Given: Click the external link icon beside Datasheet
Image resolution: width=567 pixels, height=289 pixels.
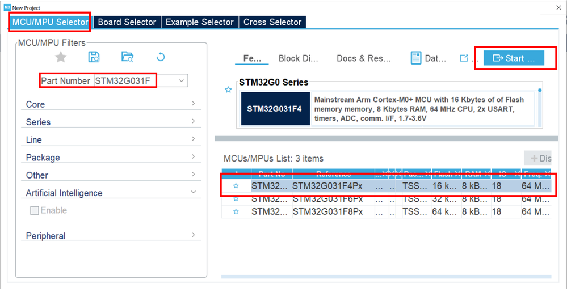Looking at the screenshot, I should [464, 58].
